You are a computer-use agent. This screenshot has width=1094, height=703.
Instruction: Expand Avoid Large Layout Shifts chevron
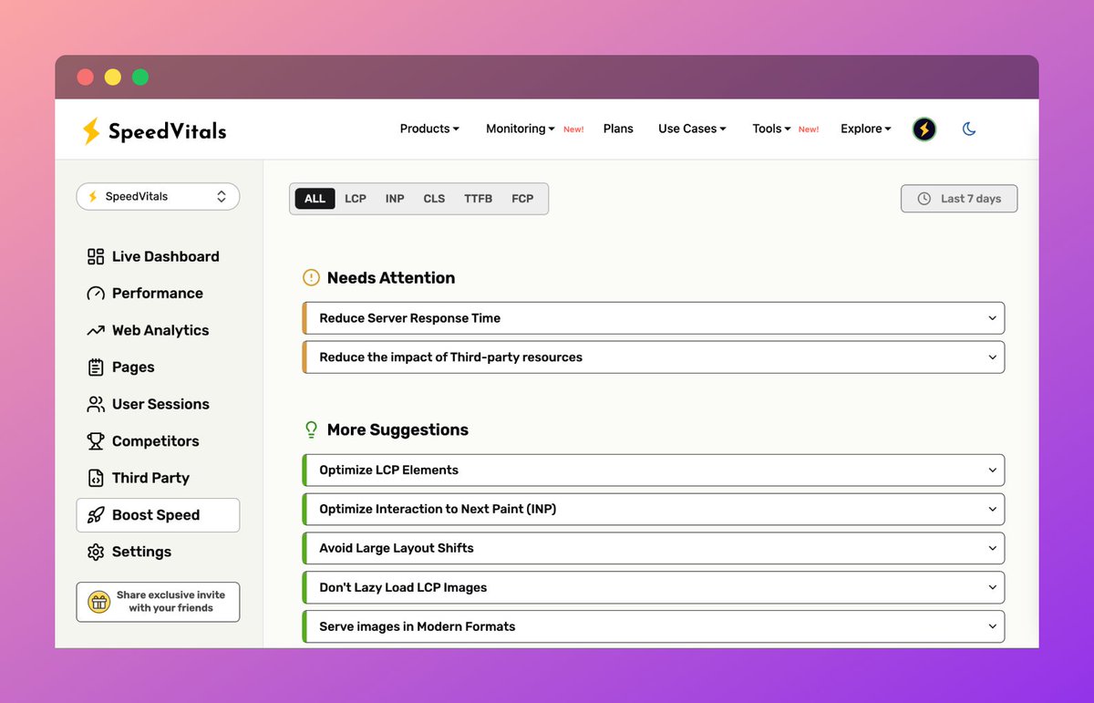[x=992, y=549]
